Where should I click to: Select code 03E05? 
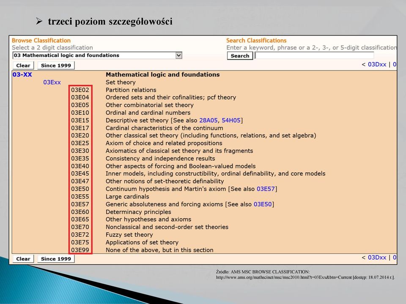tap(80, 105)
